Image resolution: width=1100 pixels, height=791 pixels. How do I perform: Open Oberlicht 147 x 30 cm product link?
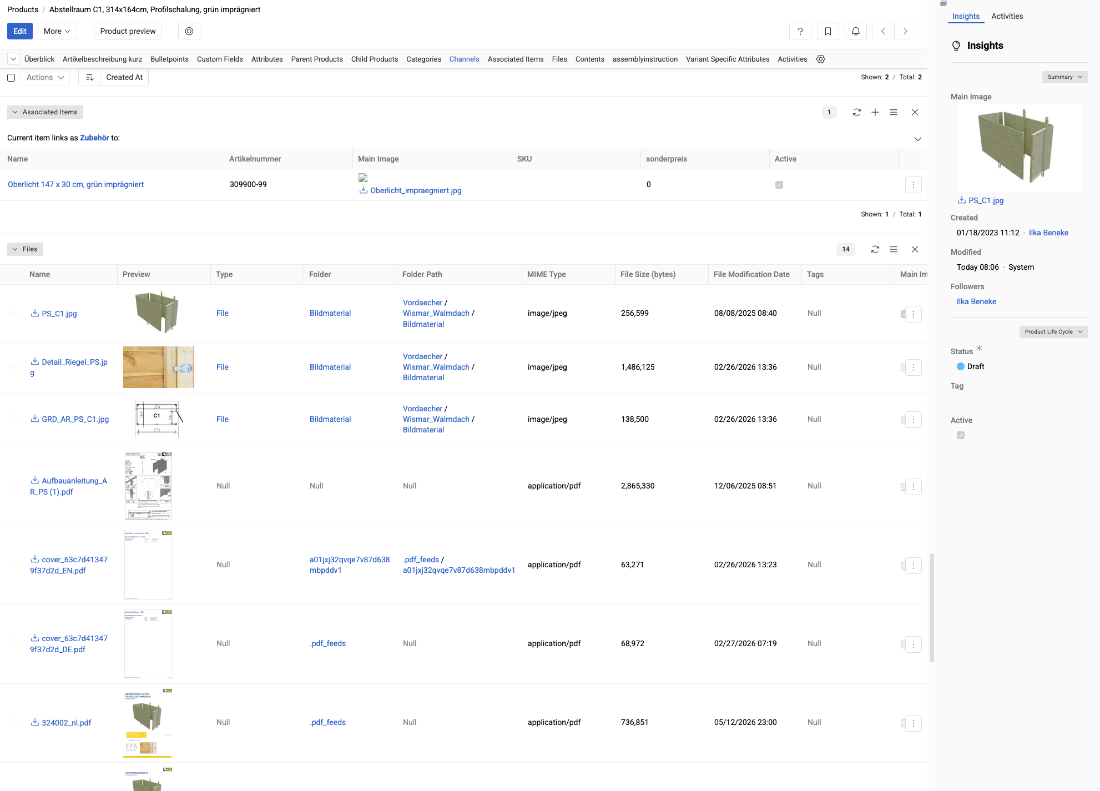click(x=75, y=184)
